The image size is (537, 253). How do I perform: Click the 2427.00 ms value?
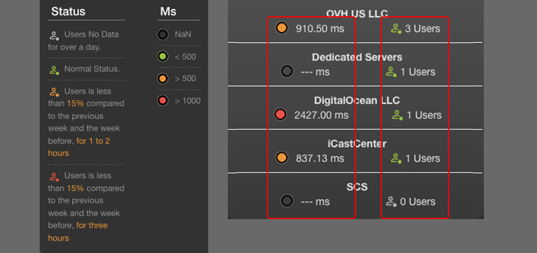click(x=321, y=115)
